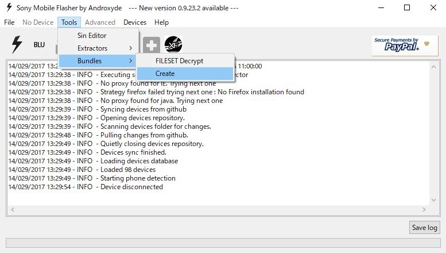Click log line 'Loading devices database'
This screenshot has height=253, width=446.
point(93,161)
